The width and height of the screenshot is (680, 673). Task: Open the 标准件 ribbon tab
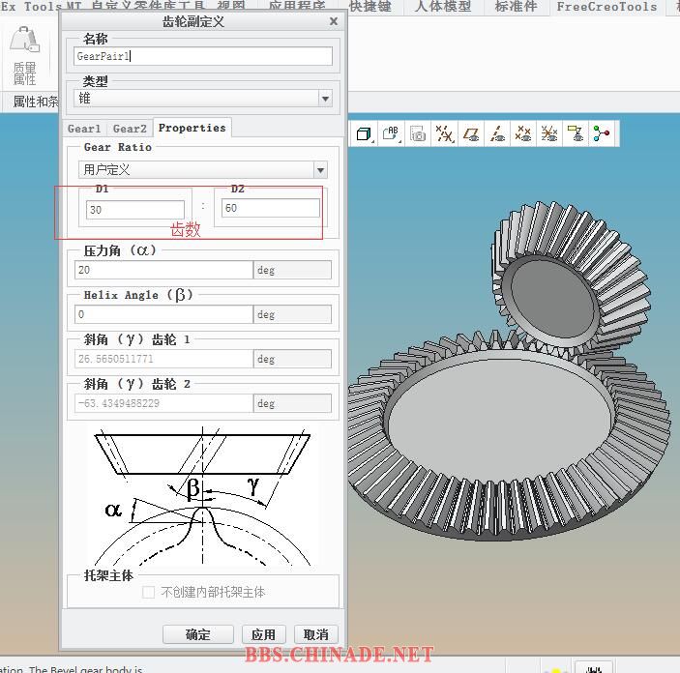point(517,7)
